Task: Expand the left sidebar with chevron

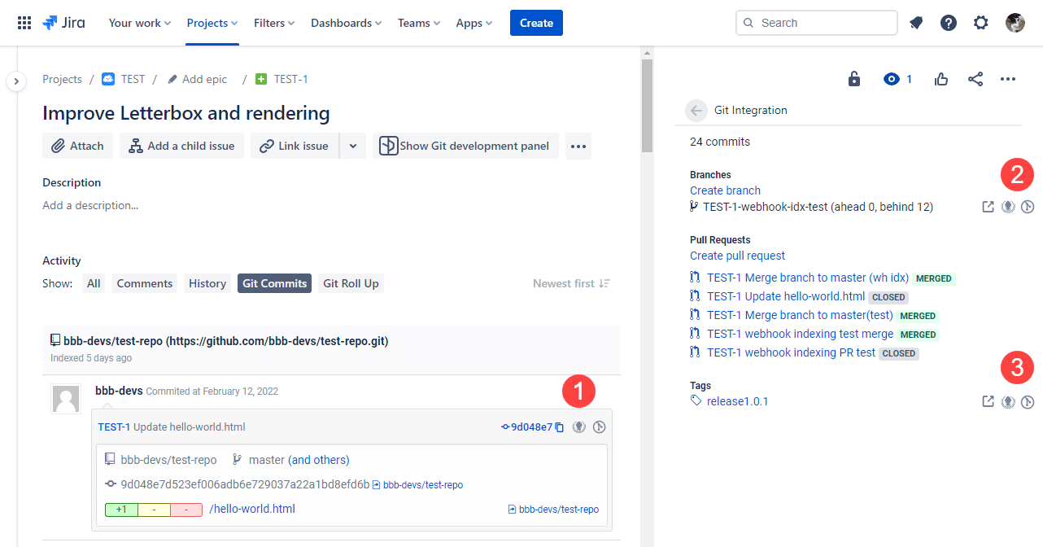Action: [16, 81]
